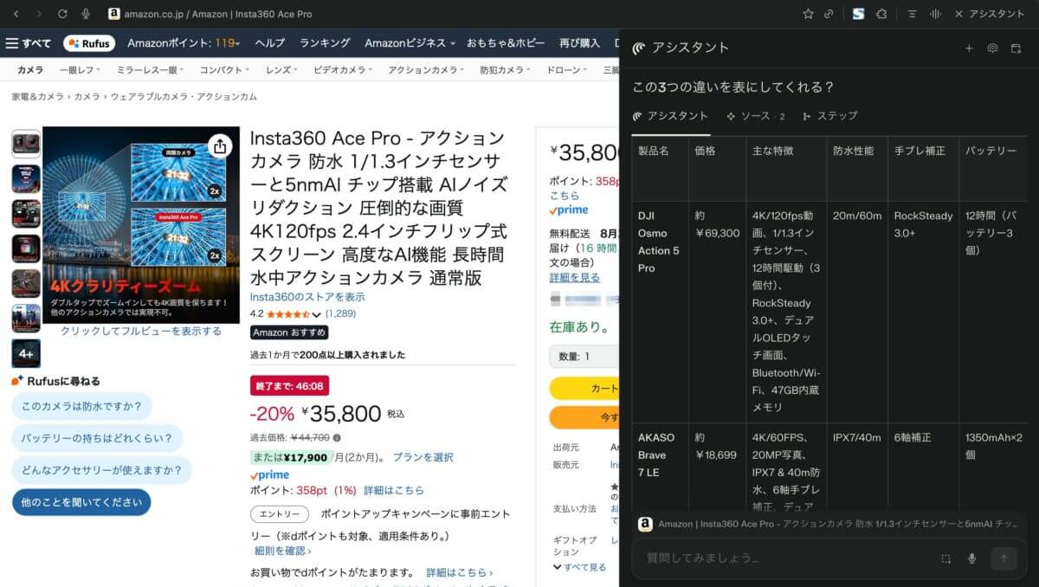Click the audio waveform icon in the toolbar
The height and width of the screenshot is (587, 1039).
(x=935, y=14)
